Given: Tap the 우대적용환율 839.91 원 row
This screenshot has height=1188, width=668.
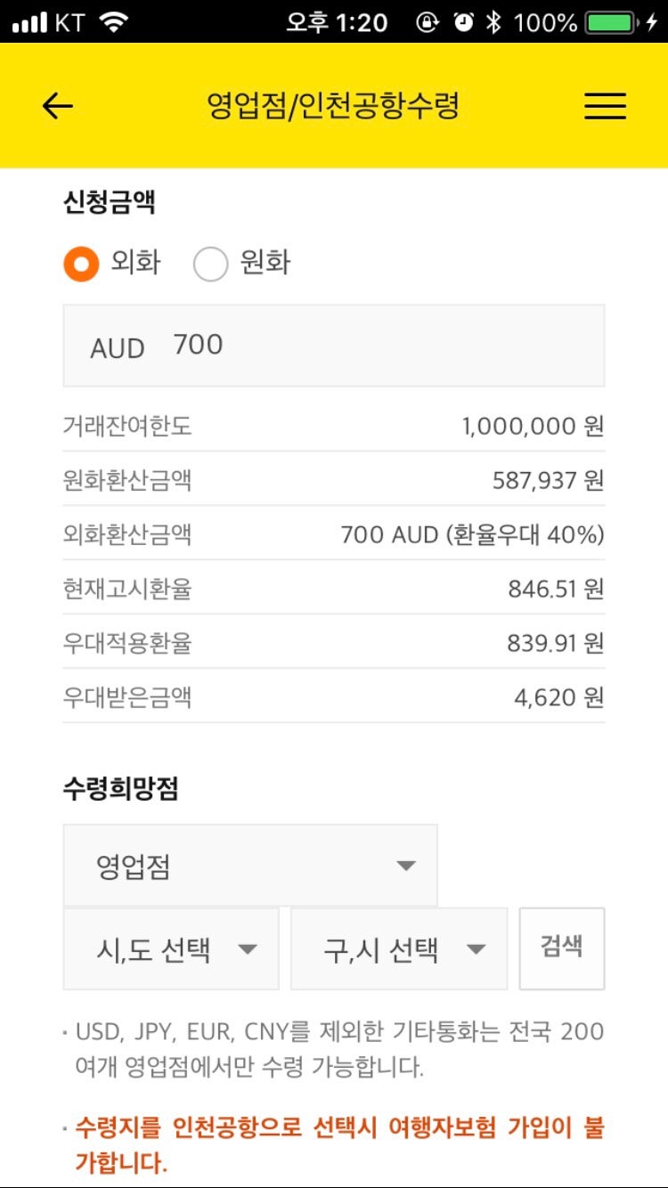Looking at the screenshot, I should (x=334, y=642).
